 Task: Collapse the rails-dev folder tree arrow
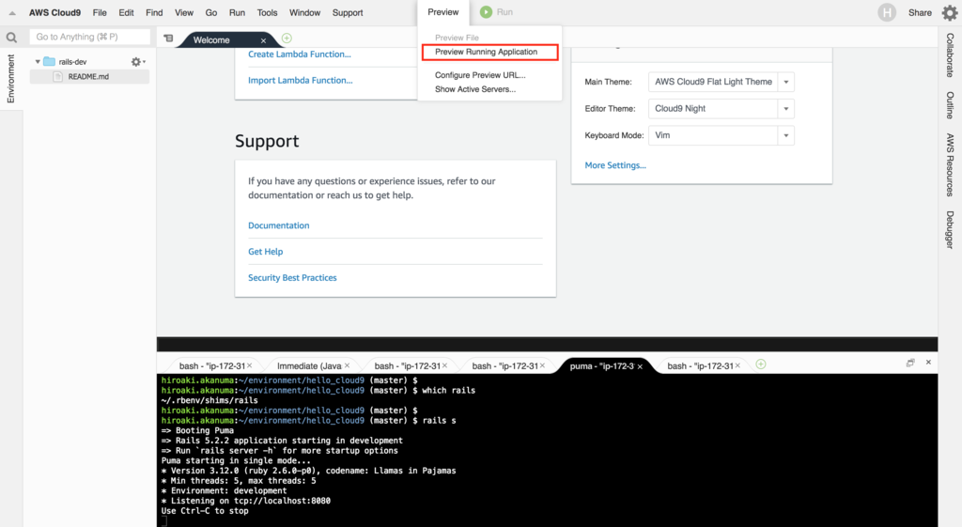[38, 62]
